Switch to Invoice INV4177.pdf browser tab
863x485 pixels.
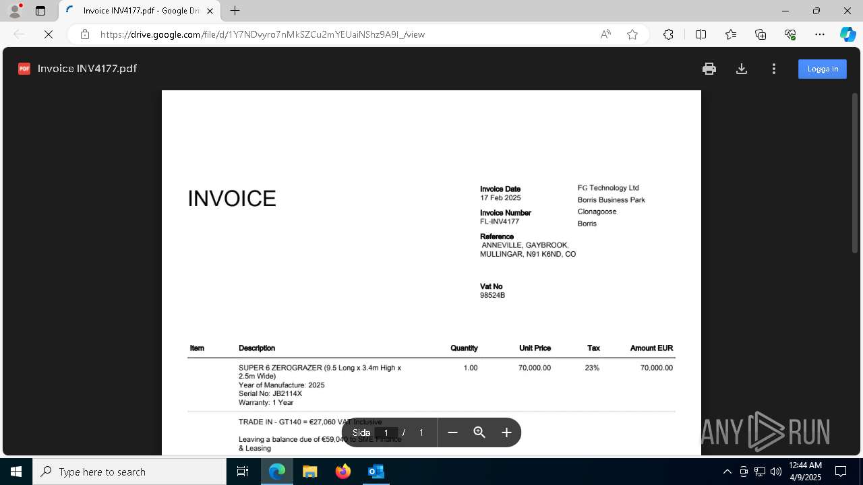click(x=140, y=11)
